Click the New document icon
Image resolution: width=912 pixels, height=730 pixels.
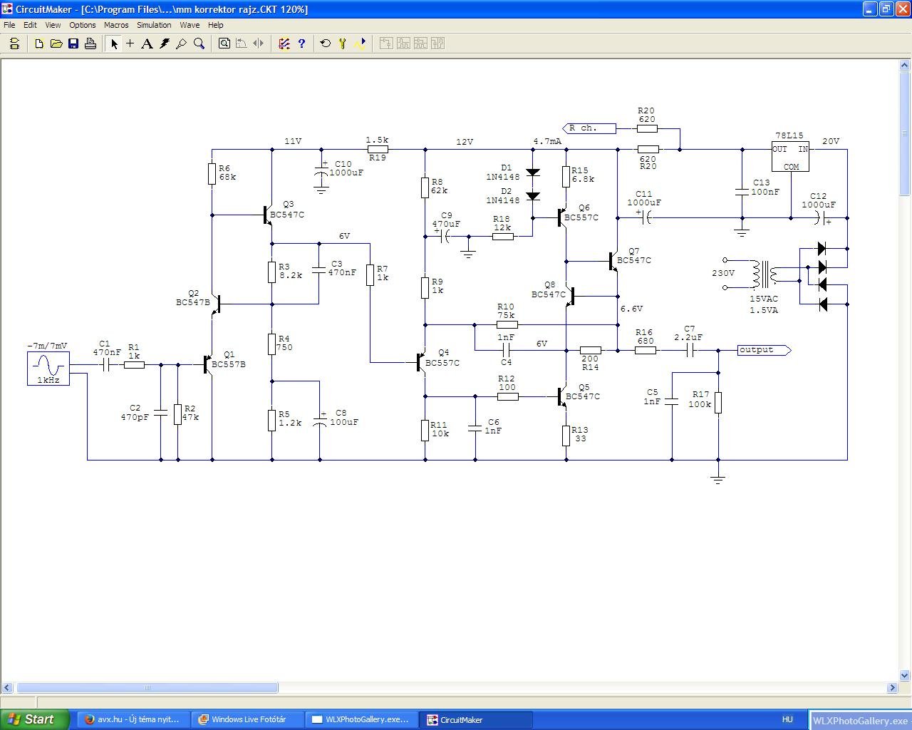pyautogui.click(x=39, y=43)
